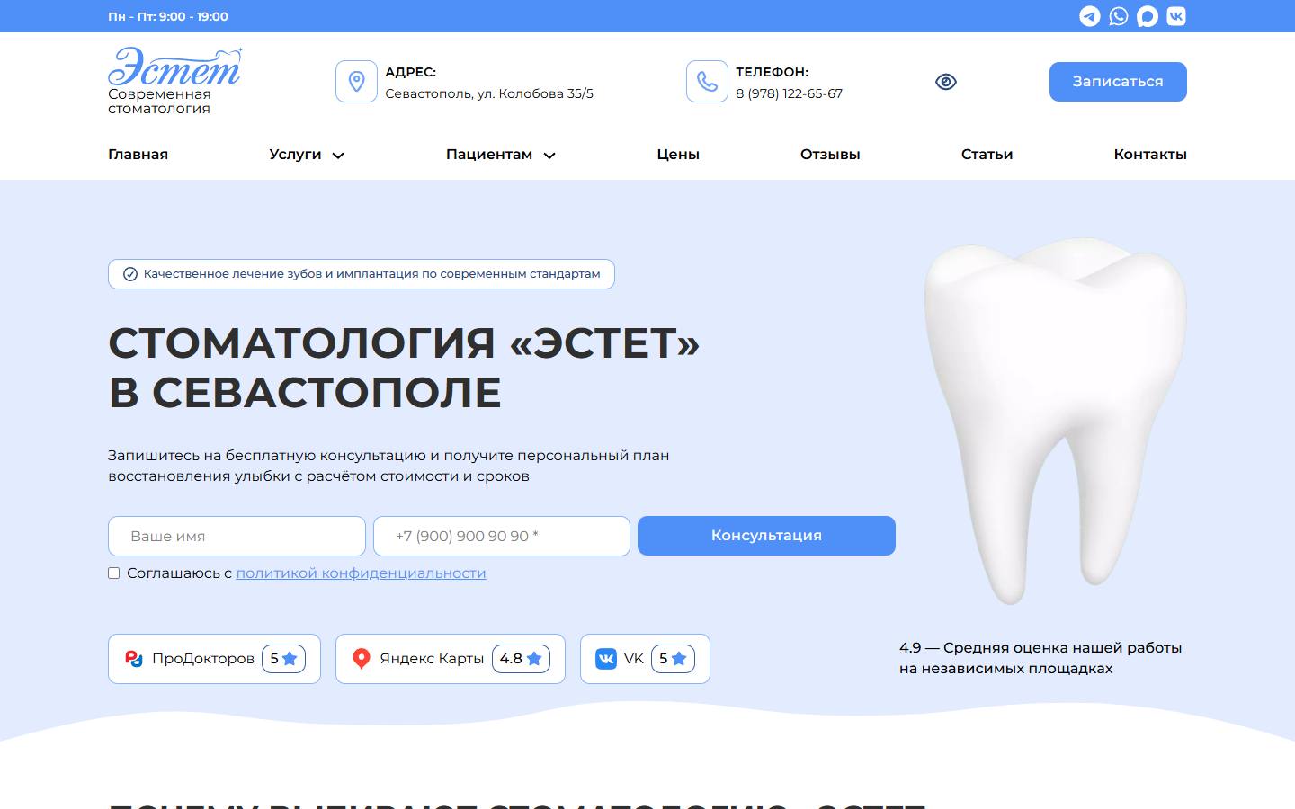Click the ПроДокторов logo icon

click(134, 659)
